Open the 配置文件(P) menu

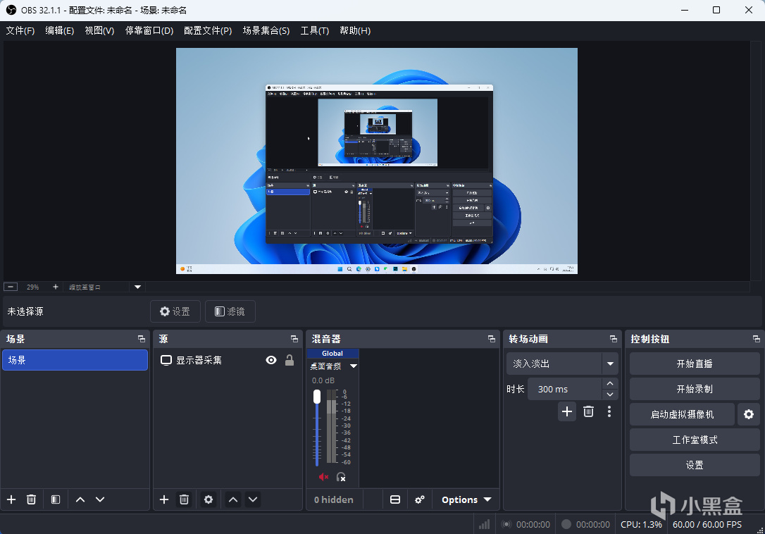click(x=208, y=31)
